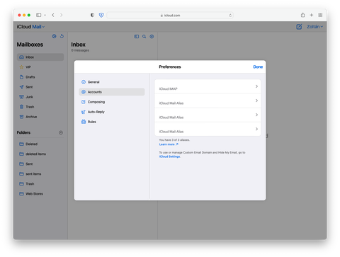Screen dimensions: 340x257
Task: Refresh mailboxes with the circular arrow icon
Action: pyautogui.click(x=62, y=36)
